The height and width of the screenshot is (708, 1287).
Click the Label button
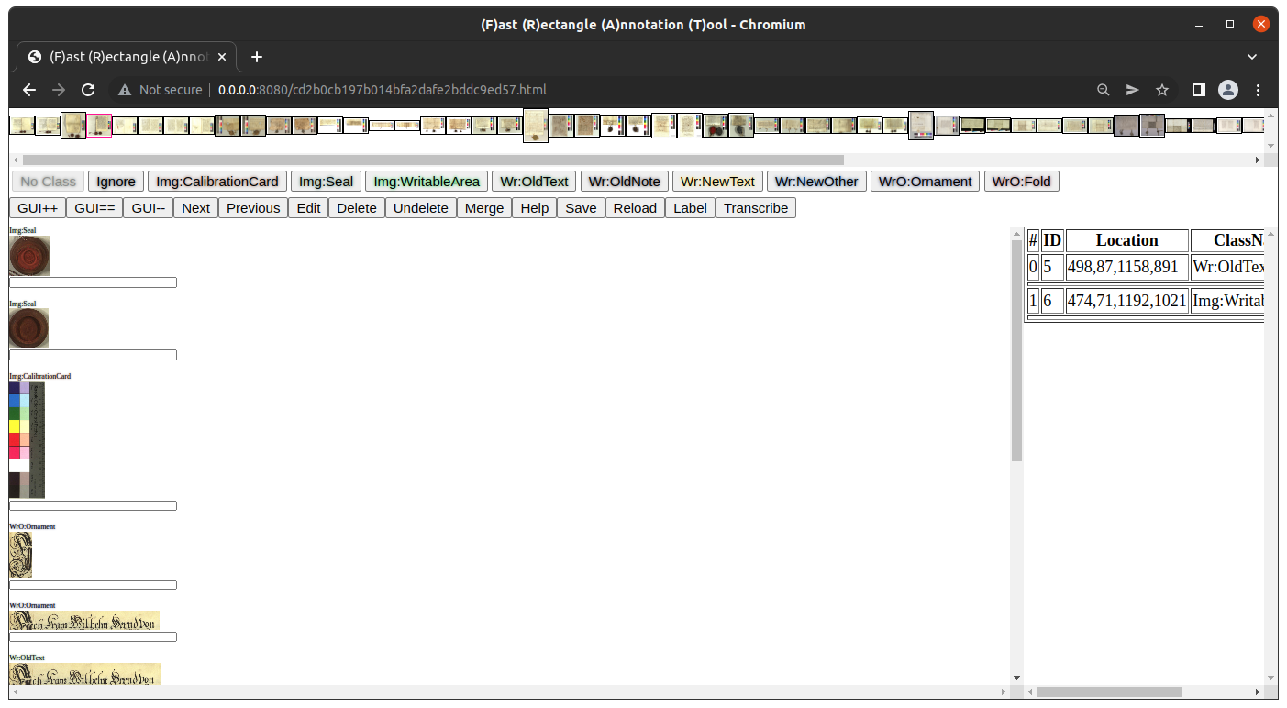(690, 208)
